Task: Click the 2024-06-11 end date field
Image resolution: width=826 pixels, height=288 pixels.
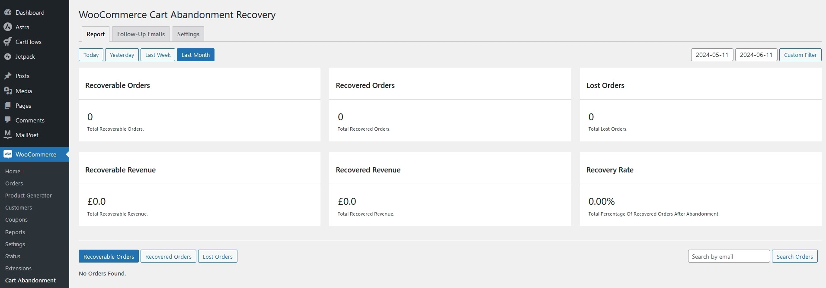Action: coord(756,55)
